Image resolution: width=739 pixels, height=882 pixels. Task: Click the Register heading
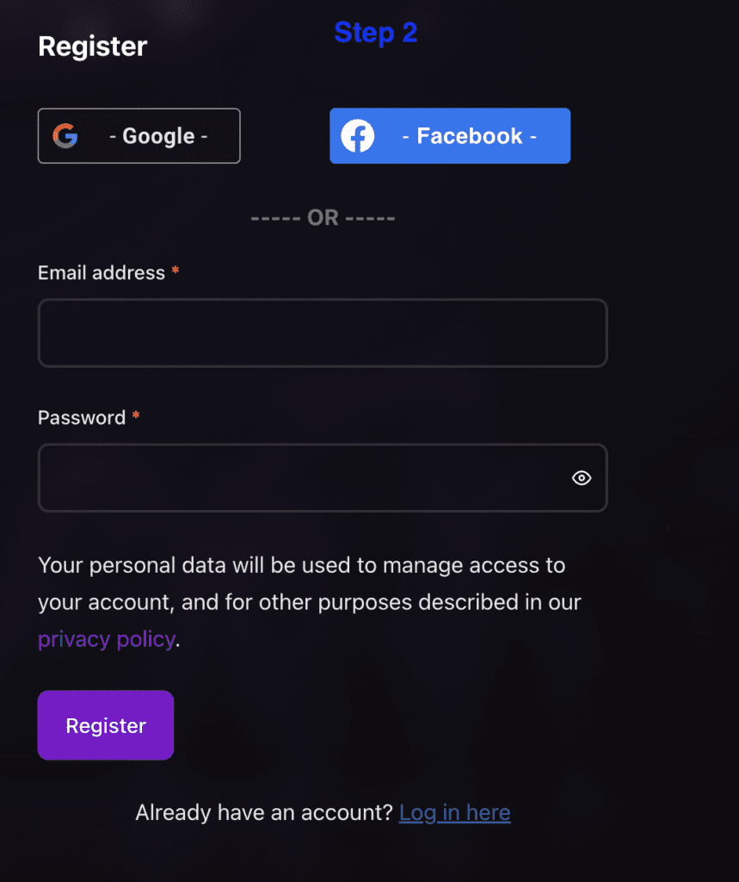[93, 47]
